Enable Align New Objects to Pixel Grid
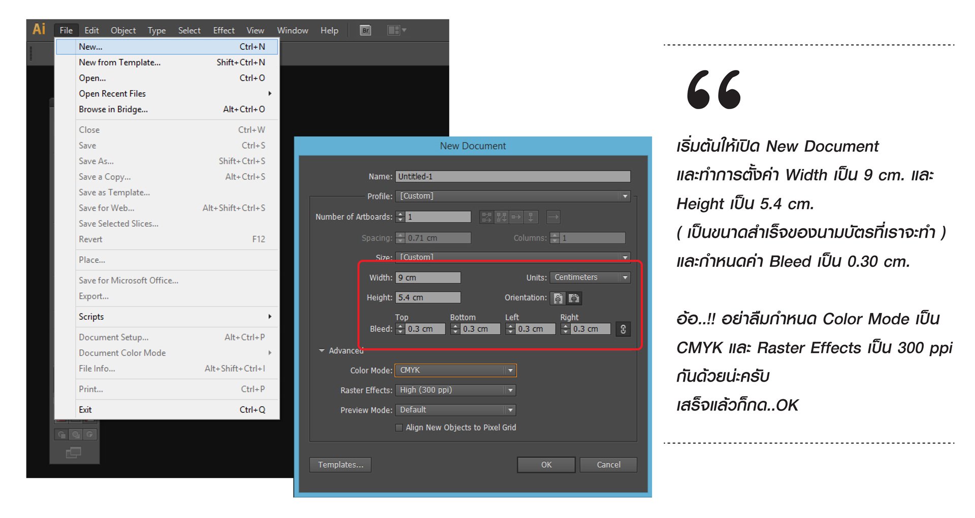Viewport: 975px width, 518px height. (399, 428)
